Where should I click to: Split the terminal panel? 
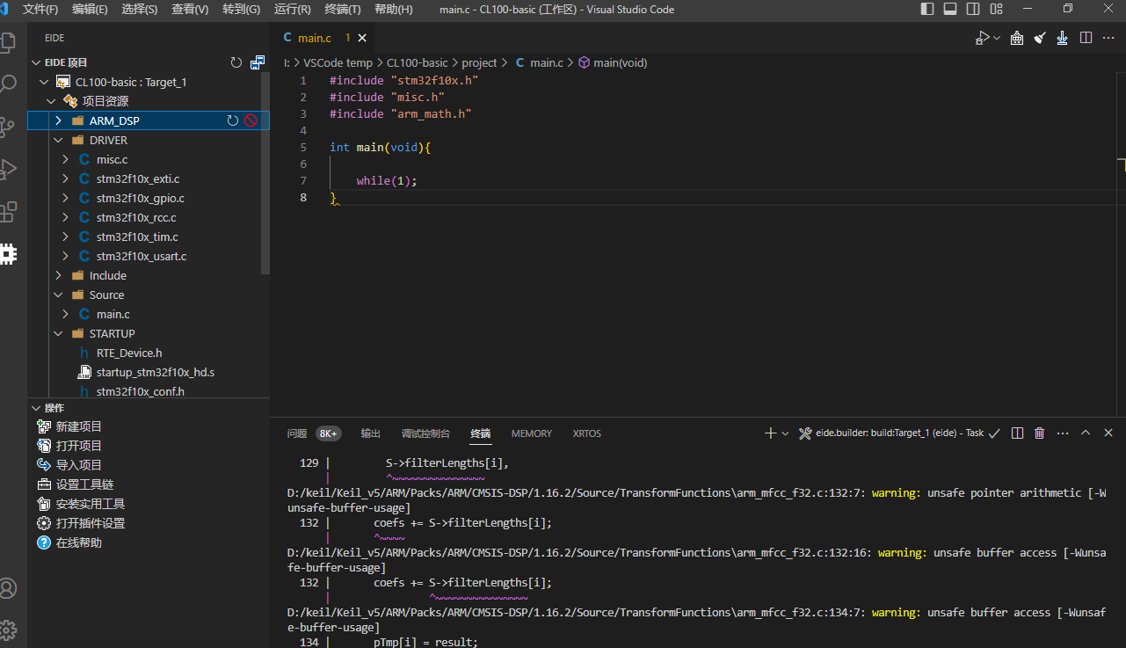(1017, 433)
